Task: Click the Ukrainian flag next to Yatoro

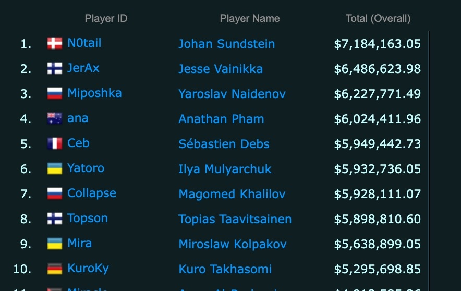Action: (55, 168)
